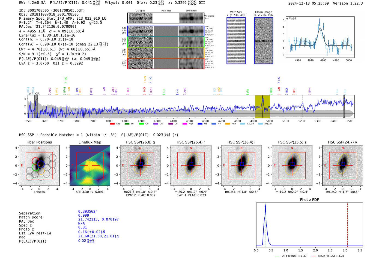This screenshot has height=260, width=382.
Task: Click the blue-bordered top fiber 2D spectrum
Action: (166, 31)
